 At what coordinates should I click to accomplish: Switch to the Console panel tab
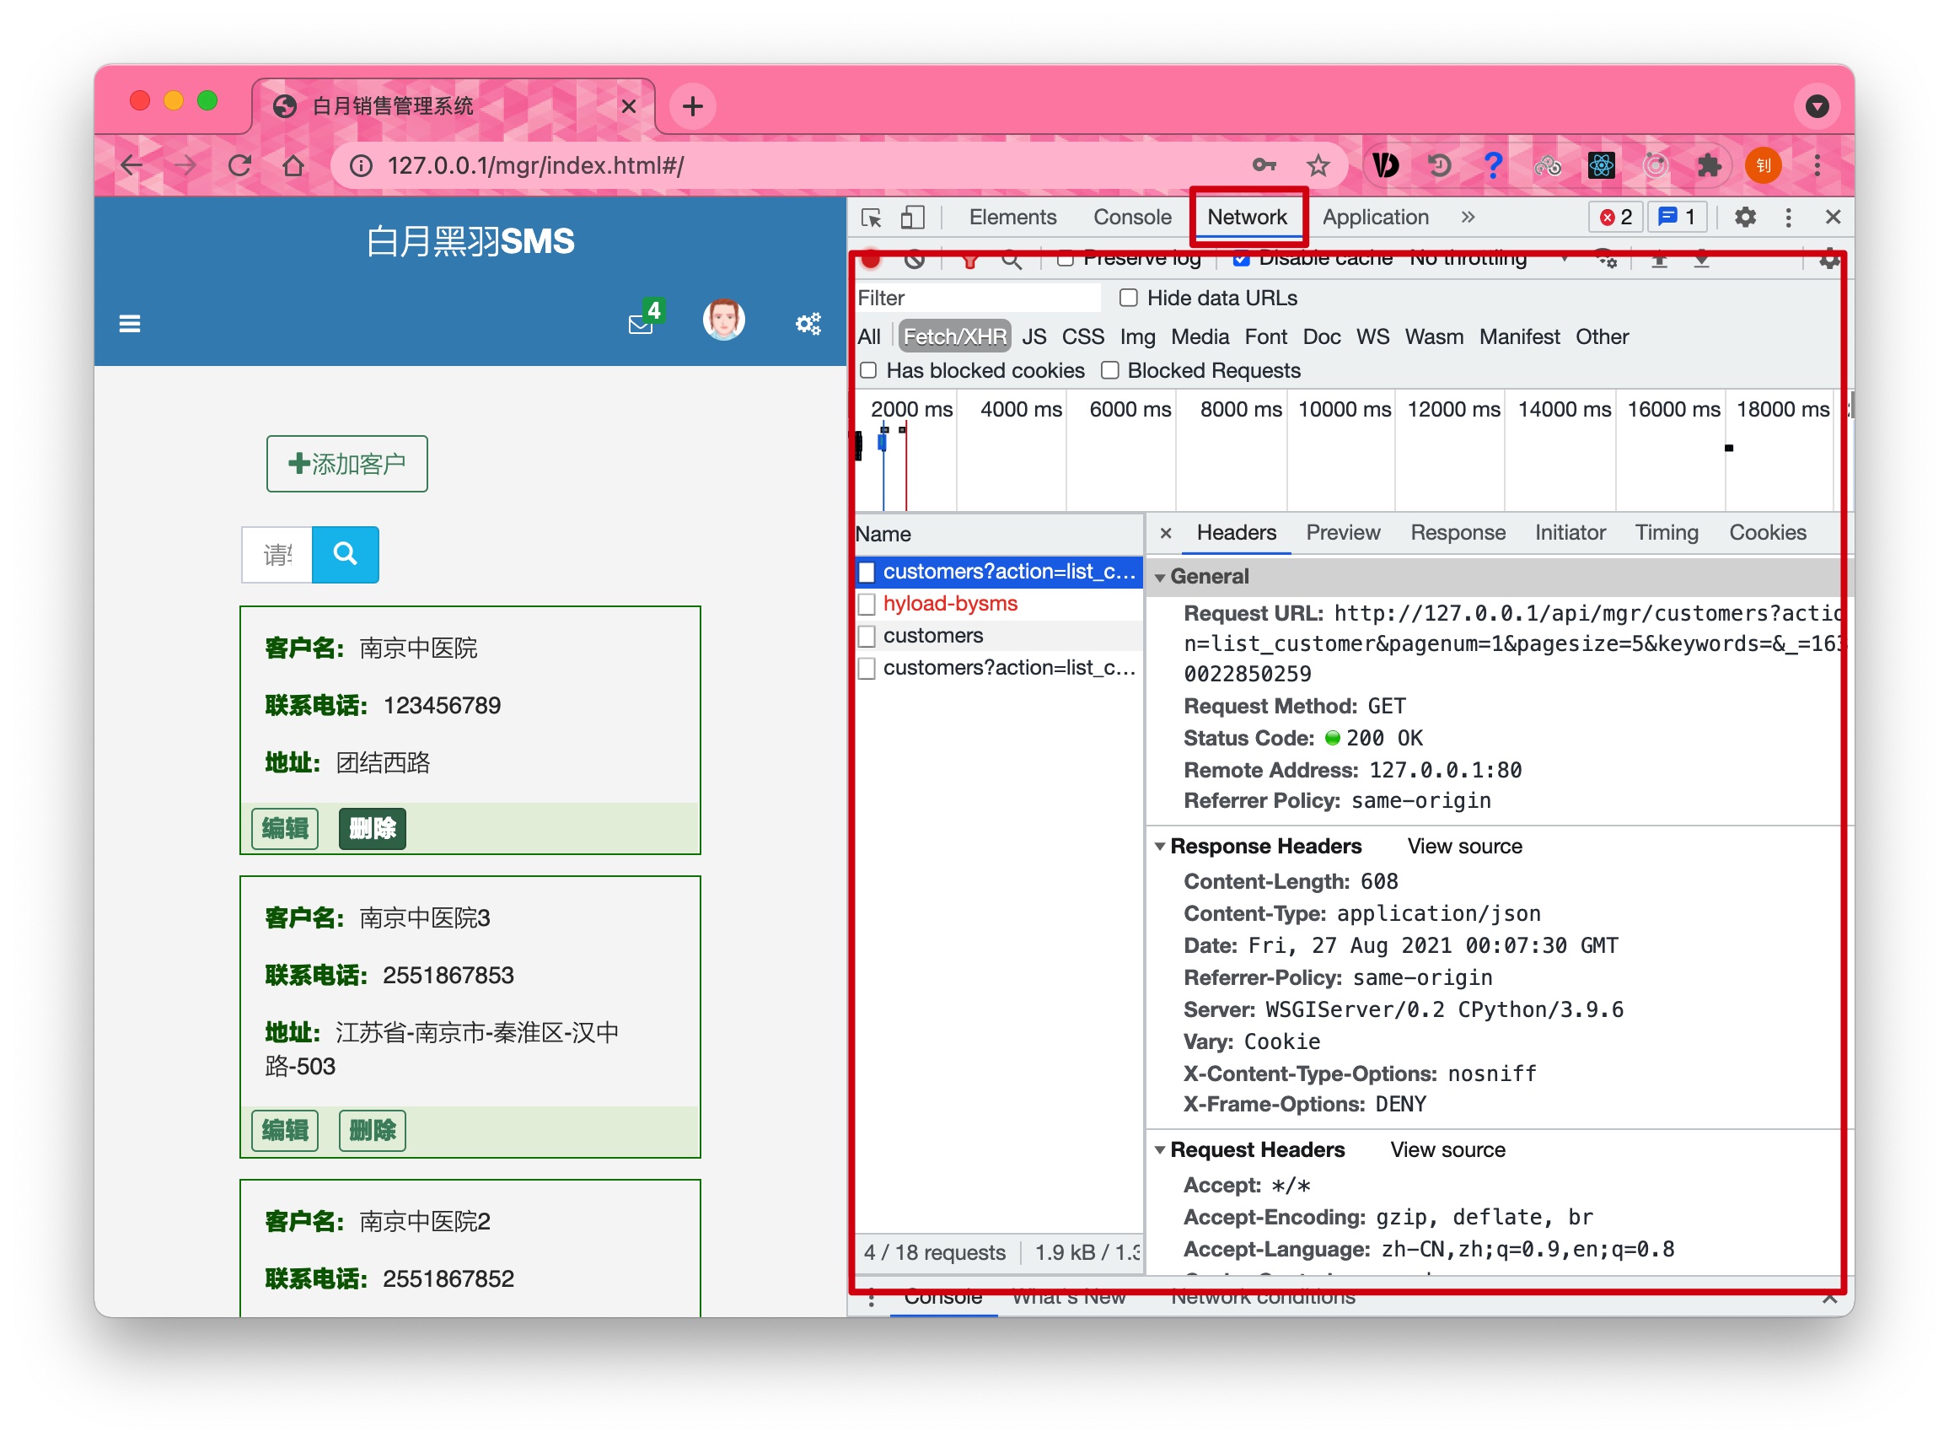click(1131, 218)
